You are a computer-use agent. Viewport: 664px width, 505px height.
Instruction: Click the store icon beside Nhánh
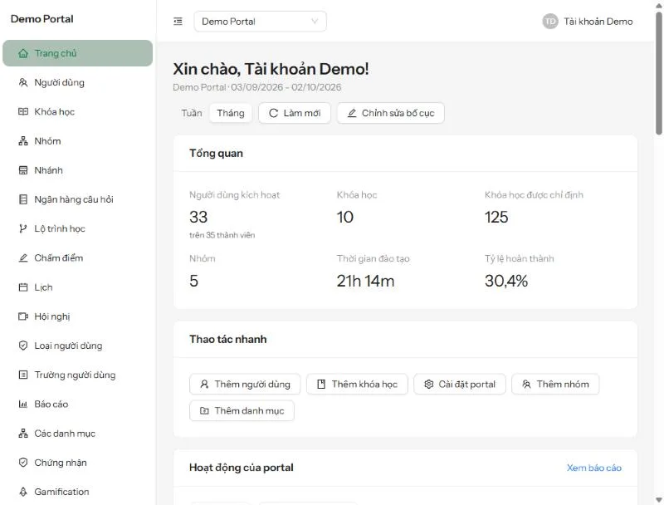coord(23,170)
